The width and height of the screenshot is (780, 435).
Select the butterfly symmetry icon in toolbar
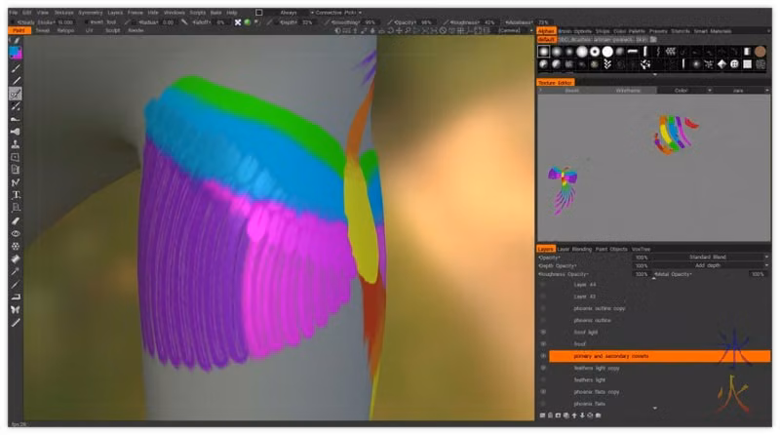[16, 309]
